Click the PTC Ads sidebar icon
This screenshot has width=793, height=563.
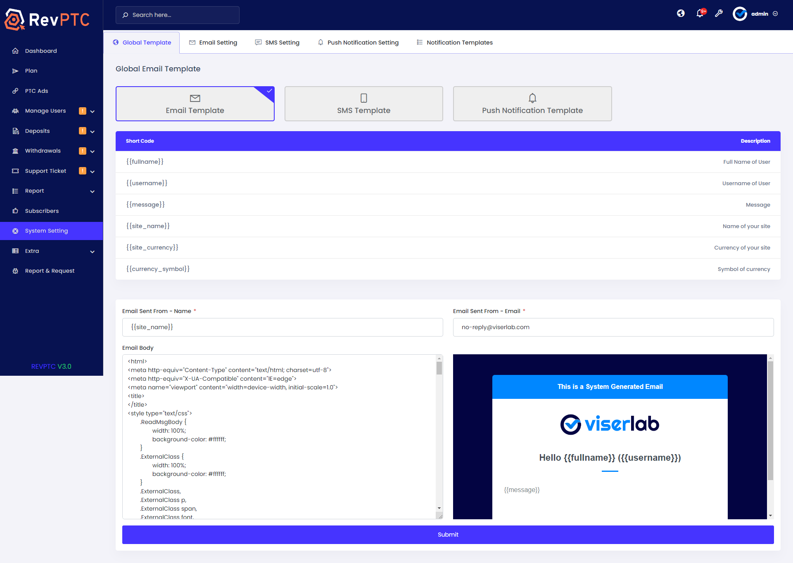pos(15,91)
